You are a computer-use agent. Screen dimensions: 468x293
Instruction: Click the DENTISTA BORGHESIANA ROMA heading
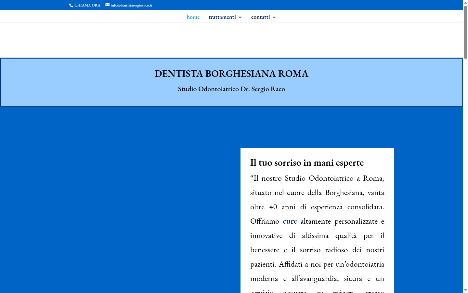coord(231,74)
